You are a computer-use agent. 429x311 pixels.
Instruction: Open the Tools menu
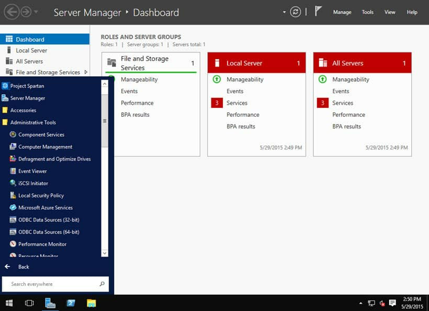367,12
